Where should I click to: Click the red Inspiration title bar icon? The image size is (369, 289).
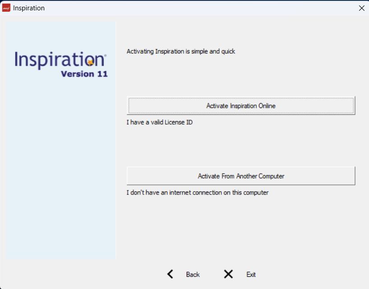[6, 8]
